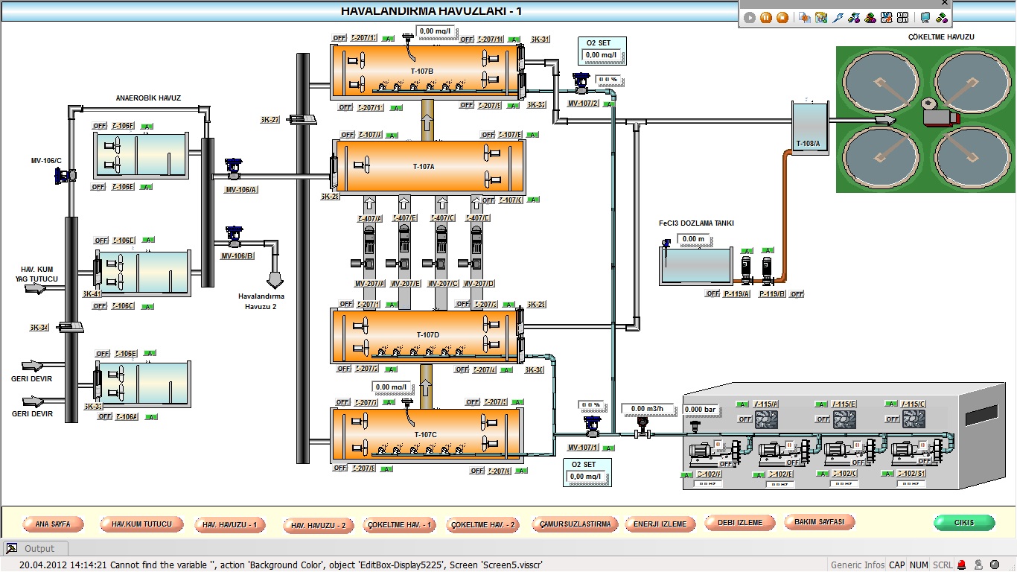Pause runtime with the orange pause icon
Image resolution: width=1017 pixels, height=572 pixels.
[x=766, y=18]
